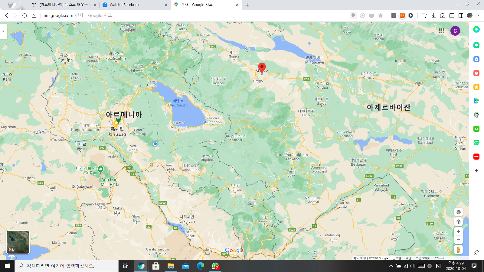Toggle the globe view button

coord(459,212)
